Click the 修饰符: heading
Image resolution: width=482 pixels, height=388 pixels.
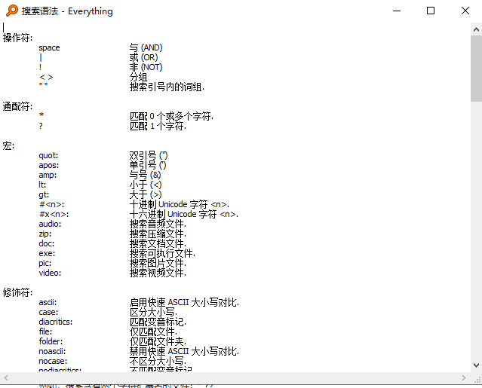pyautogui.click(x=17, y=292)
